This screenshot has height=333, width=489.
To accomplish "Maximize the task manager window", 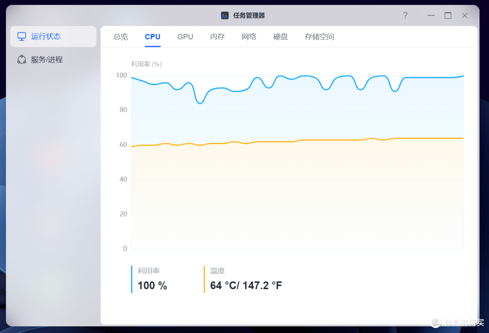I will [x=448, y=15].
